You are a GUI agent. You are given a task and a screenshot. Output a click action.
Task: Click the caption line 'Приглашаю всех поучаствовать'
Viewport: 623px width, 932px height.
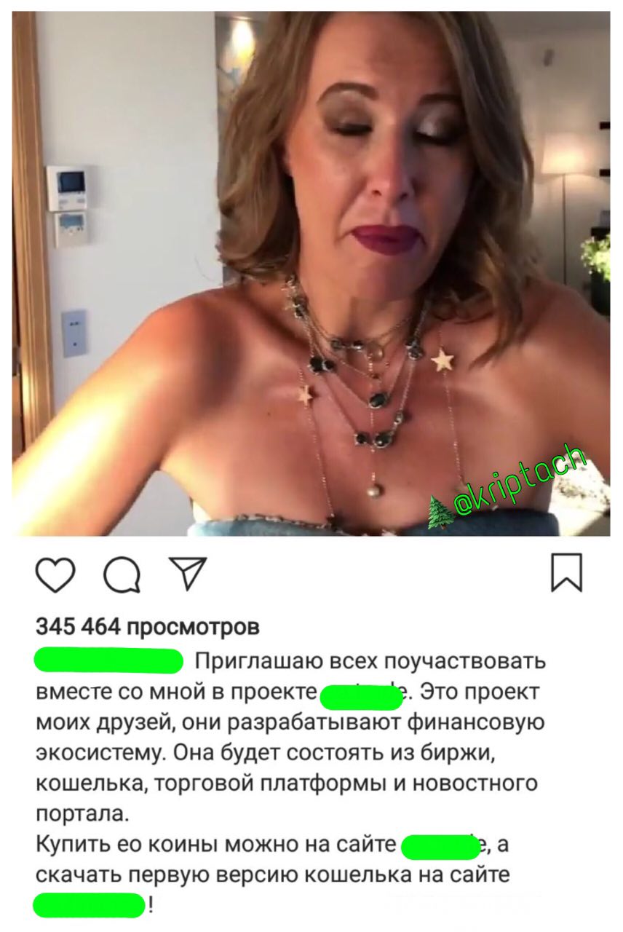coord(370,663)
